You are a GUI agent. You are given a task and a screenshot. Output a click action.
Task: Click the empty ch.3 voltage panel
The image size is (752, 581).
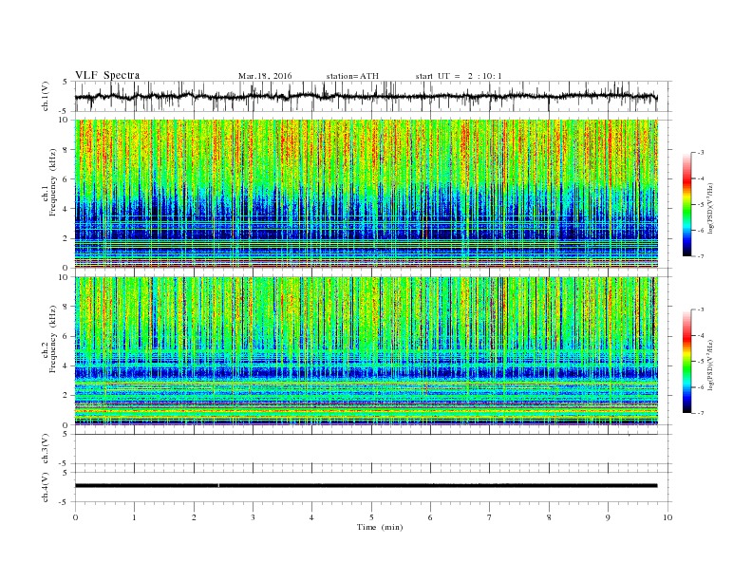click(373, 449)
